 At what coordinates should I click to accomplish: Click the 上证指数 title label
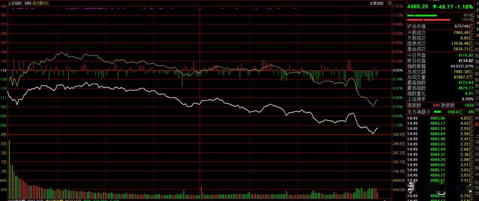coord(15,3)
